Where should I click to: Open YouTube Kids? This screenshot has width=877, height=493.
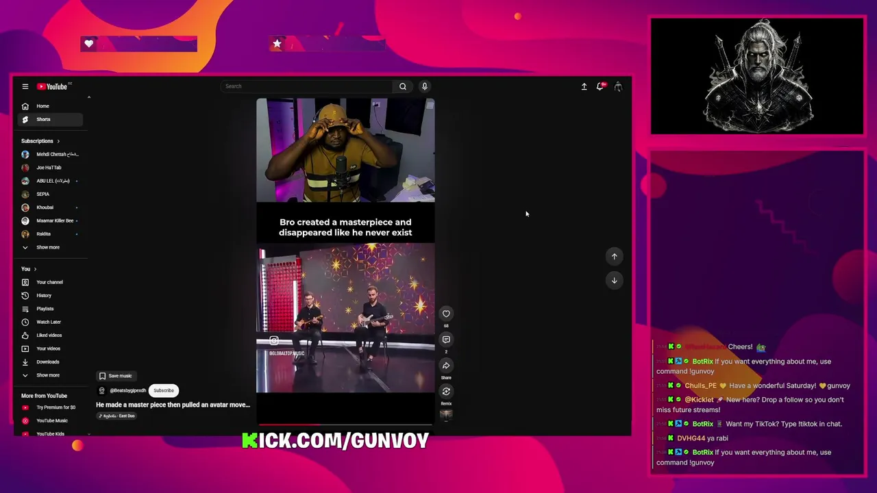click(x=51, y=433)
